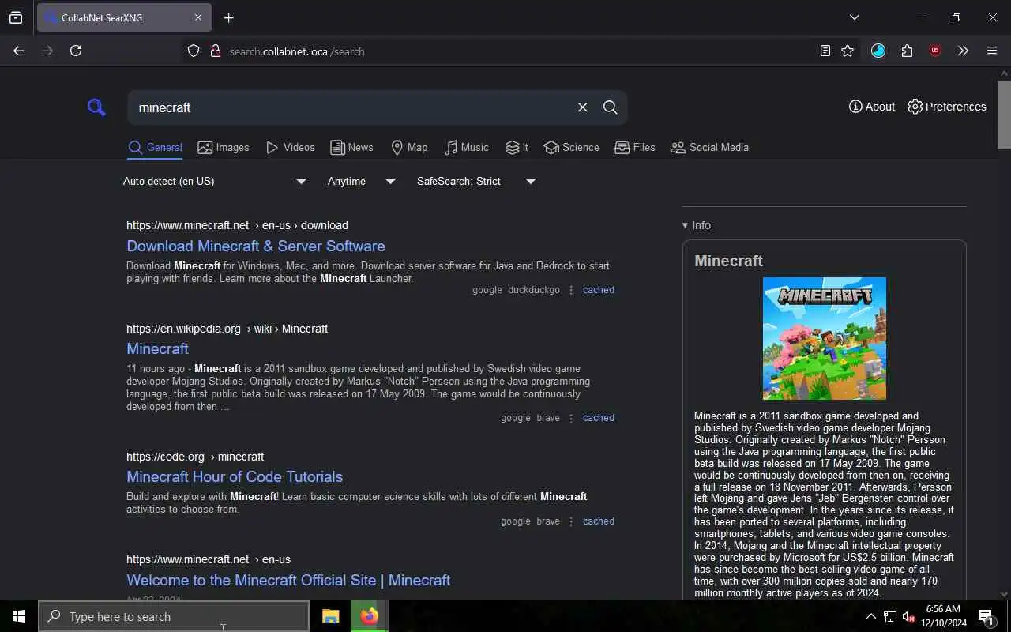Focus the minecraft search input field
Image resolution: width=1011 pixels, height=632 pixels.
click(351, 107)
